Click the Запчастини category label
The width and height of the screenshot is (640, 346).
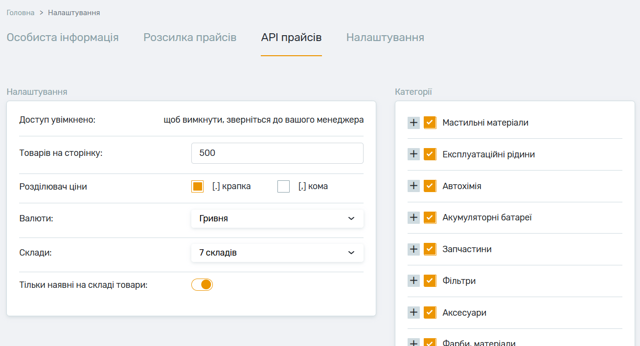pos(467,249)
